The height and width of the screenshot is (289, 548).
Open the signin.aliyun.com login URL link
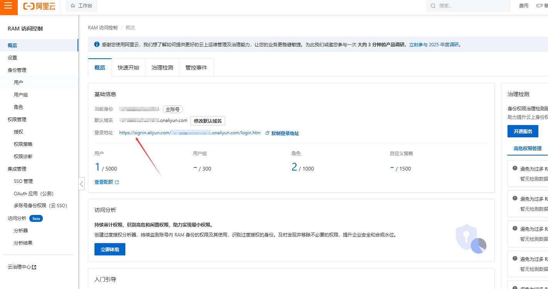(x=190, y=133)
